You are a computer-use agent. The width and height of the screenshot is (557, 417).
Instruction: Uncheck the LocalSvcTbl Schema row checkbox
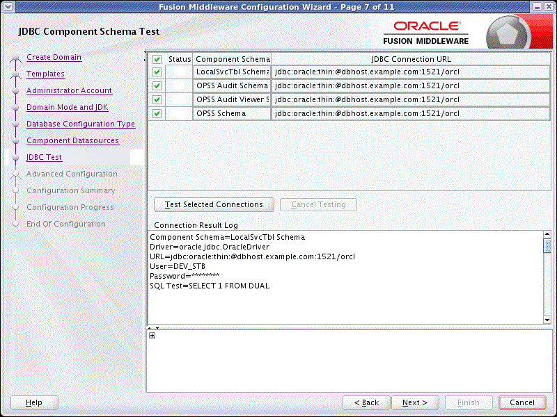[x=157, y=72]
